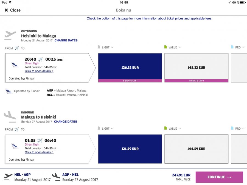Continue to the next booking step

tap(219, 177)
